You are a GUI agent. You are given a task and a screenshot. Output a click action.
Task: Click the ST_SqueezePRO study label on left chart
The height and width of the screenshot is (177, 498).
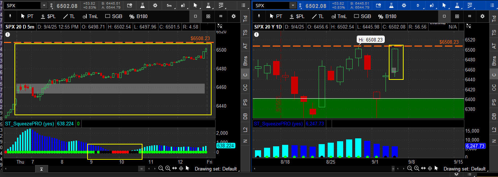point(30,124)
